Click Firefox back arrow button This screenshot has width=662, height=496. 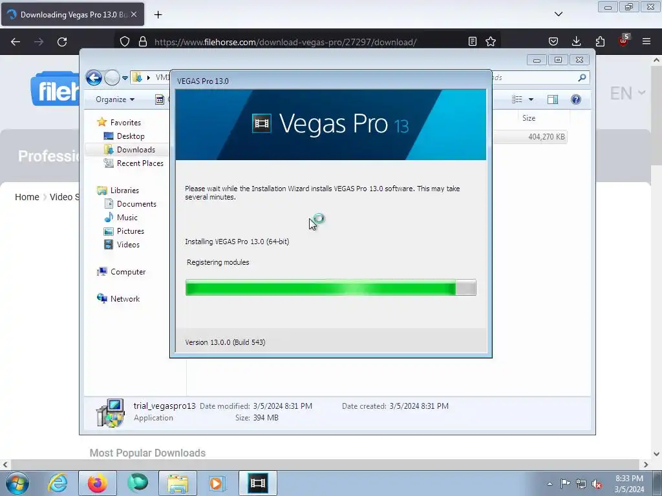click(16, 42)
